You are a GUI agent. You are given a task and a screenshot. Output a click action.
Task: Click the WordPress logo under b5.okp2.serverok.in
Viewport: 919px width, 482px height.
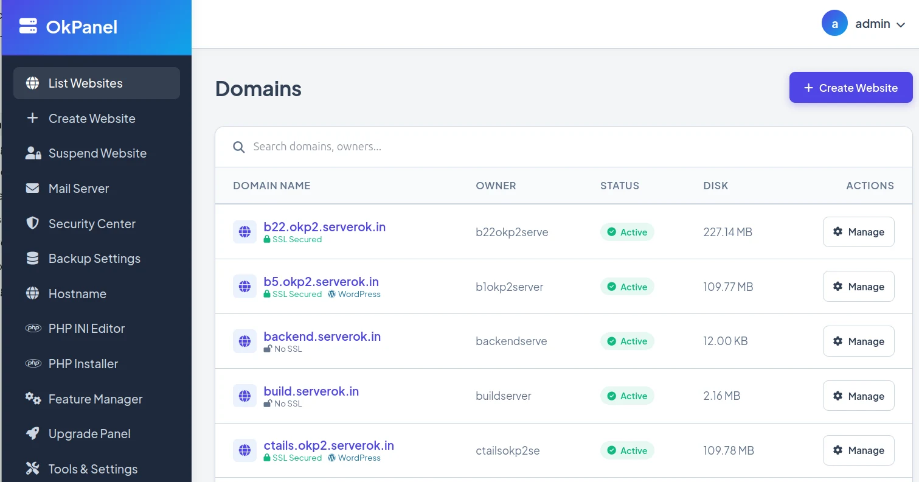pyautogui.click(x=331, y=294)
